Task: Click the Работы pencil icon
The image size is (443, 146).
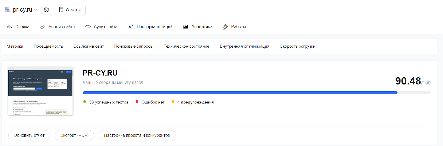Action: point(225,27)
